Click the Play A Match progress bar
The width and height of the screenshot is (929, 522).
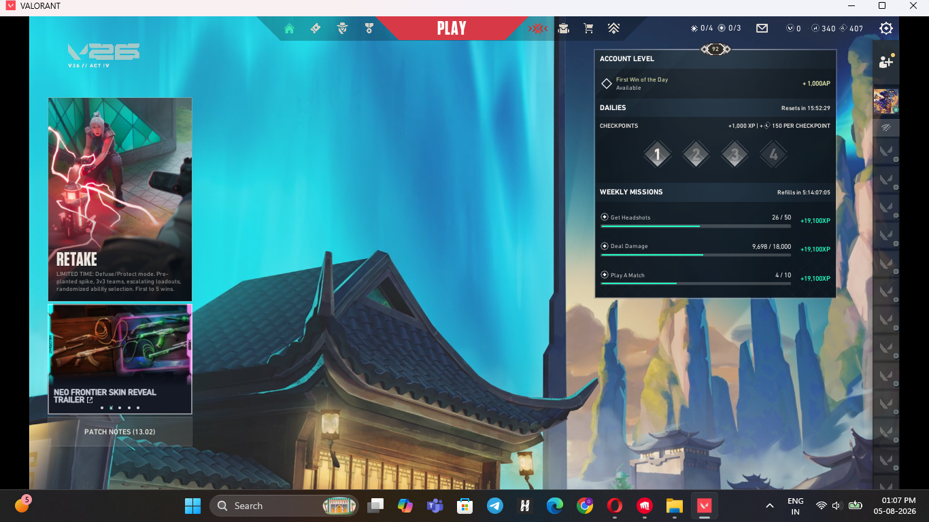coord(696,283)
